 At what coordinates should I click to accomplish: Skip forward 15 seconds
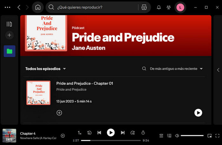point(133,133)
